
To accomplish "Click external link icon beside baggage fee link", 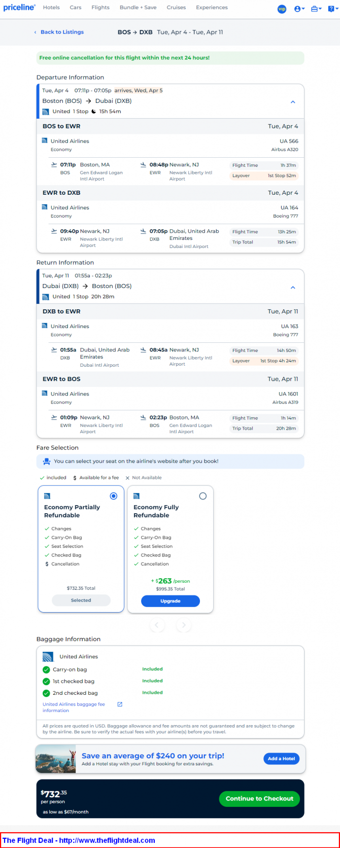I will point(120,704).
